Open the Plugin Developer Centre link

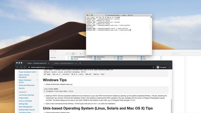click(27, 72)
